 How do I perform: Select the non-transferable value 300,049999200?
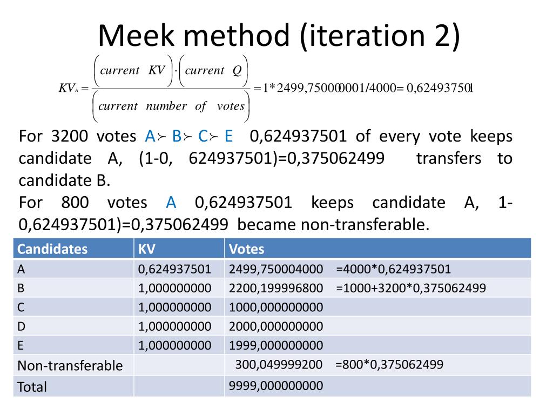pyautogui.click(x=279, y=365)
